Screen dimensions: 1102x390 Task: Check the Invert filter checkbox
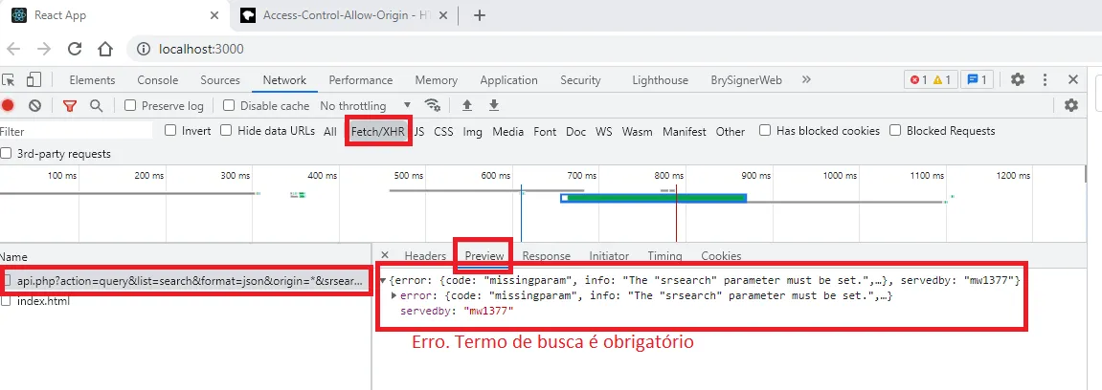pos(170,130)
